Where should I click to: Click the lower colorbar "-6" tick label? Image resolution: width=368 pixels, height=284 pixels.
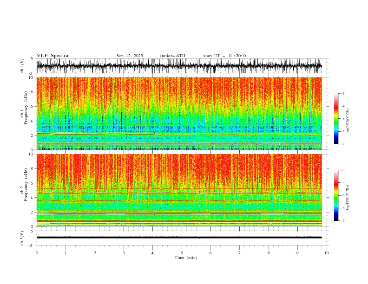(x=342, y=208)
